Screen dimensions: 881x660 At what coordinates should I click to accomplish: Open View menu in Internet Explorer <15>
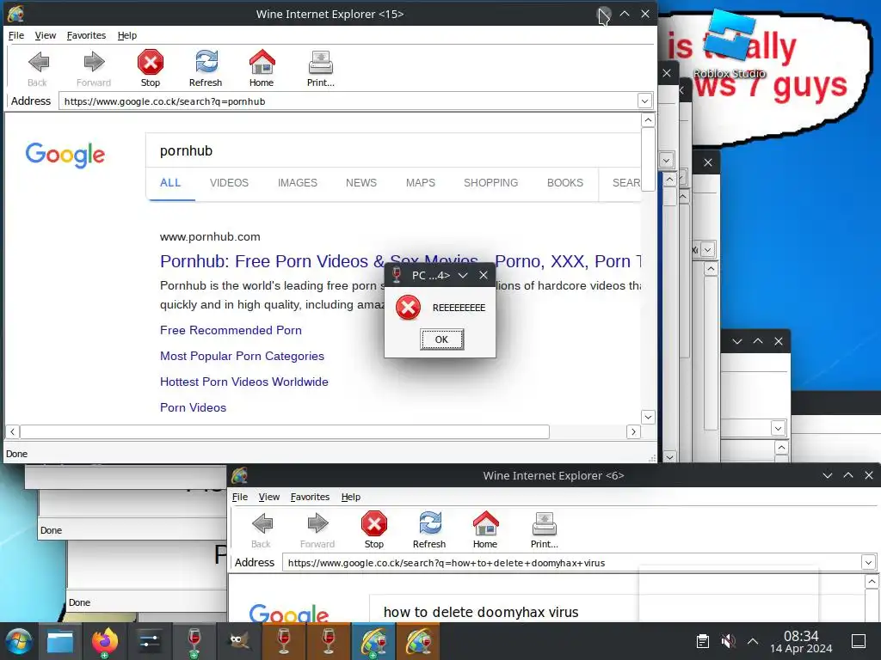point(46,35)
